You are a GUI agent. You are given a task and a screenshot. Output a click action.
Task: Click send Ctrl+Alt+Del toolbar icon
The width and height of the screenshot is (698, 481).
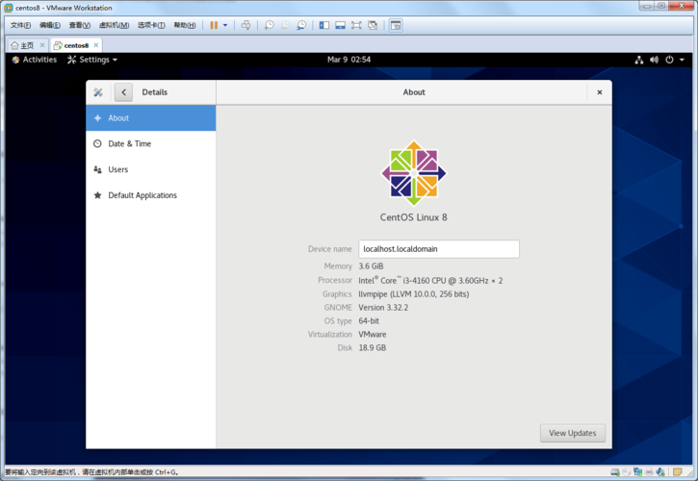[x=246, y=25]
